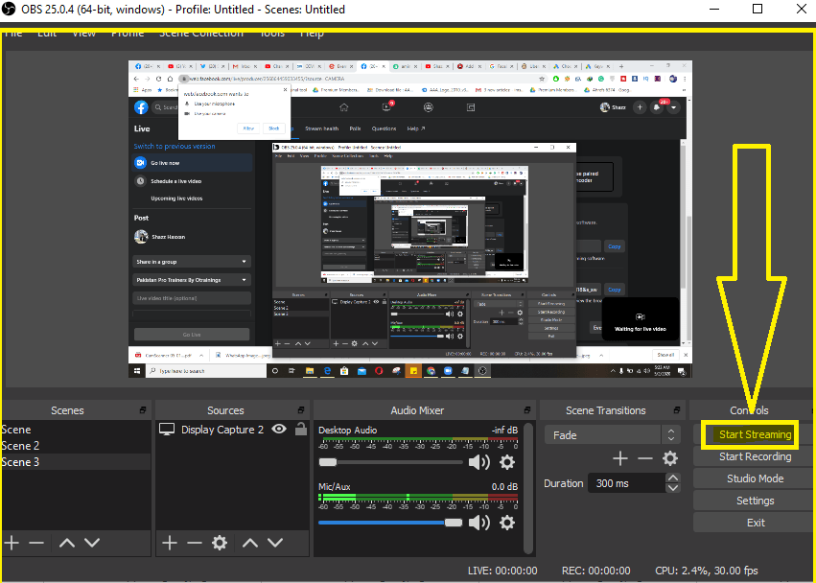Image resolution: width=816 pixels, height=583 pixels.
Task: Adjust Desktop Audio volume slider
Action: (390, 462)
